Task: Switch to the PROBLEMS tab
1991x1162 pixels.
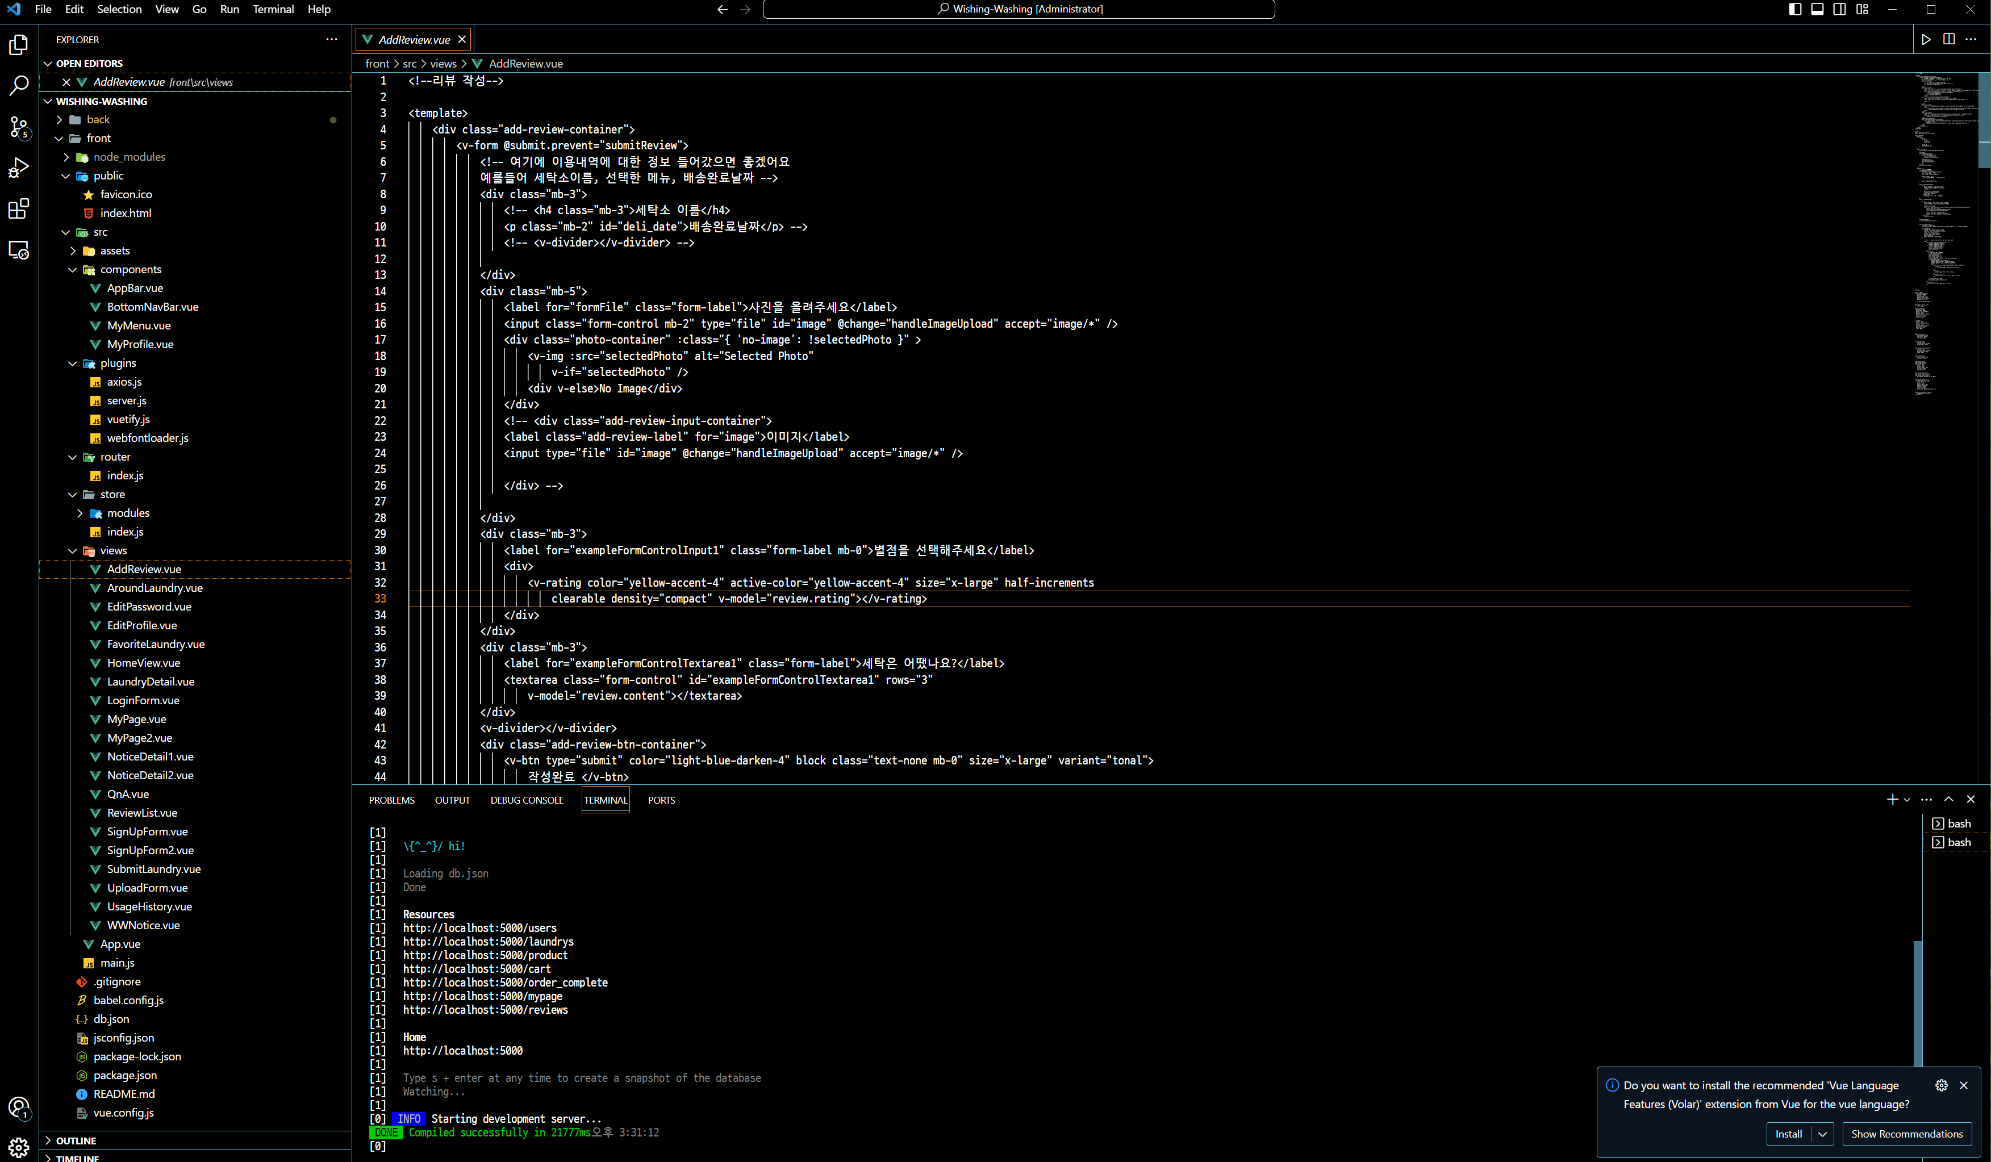Action: (391, 800)
